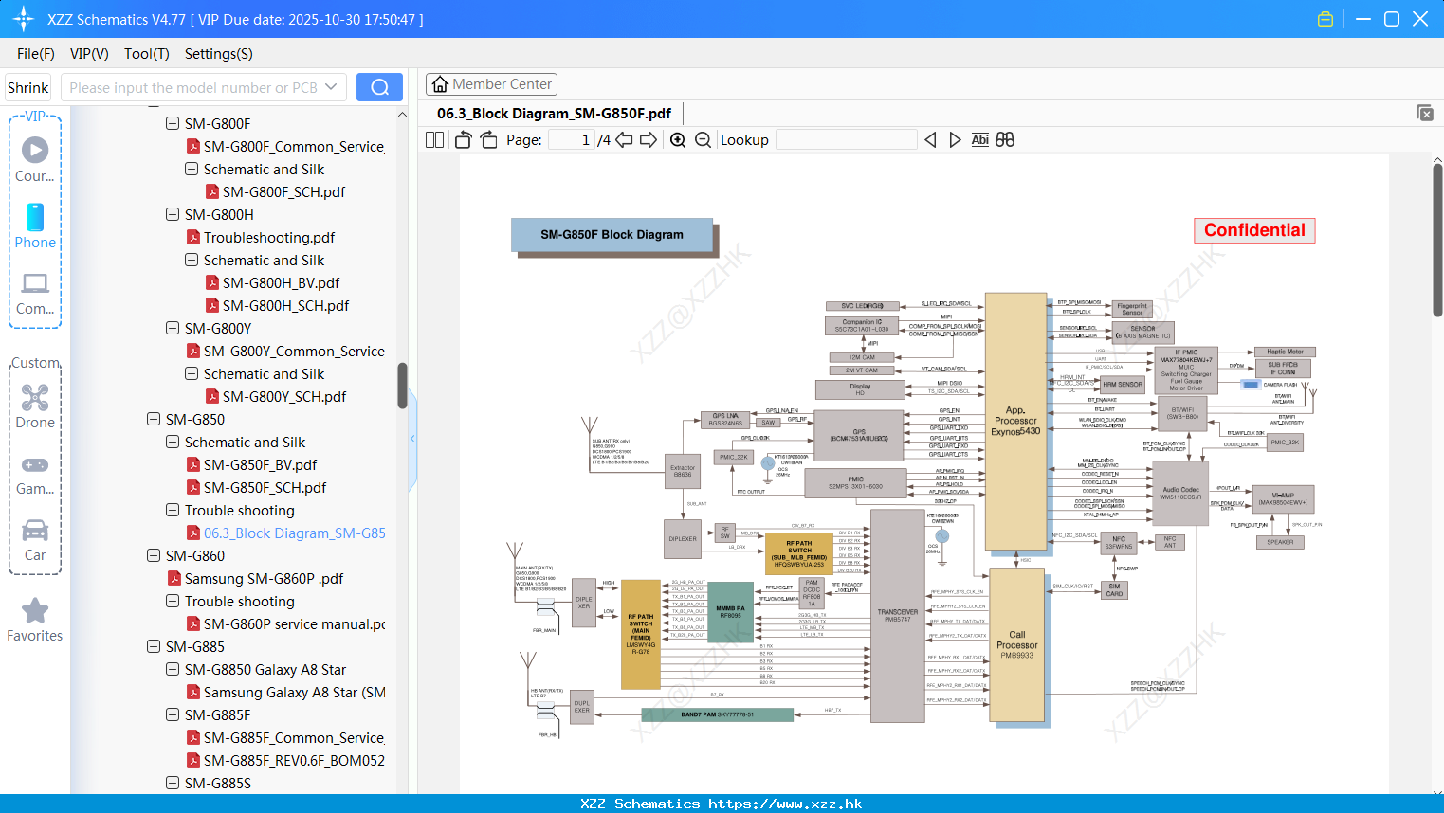Screen dimensions: 1444x813
Task: Open SM-G860P service manual pdf
Action: (x=294, y=623)
